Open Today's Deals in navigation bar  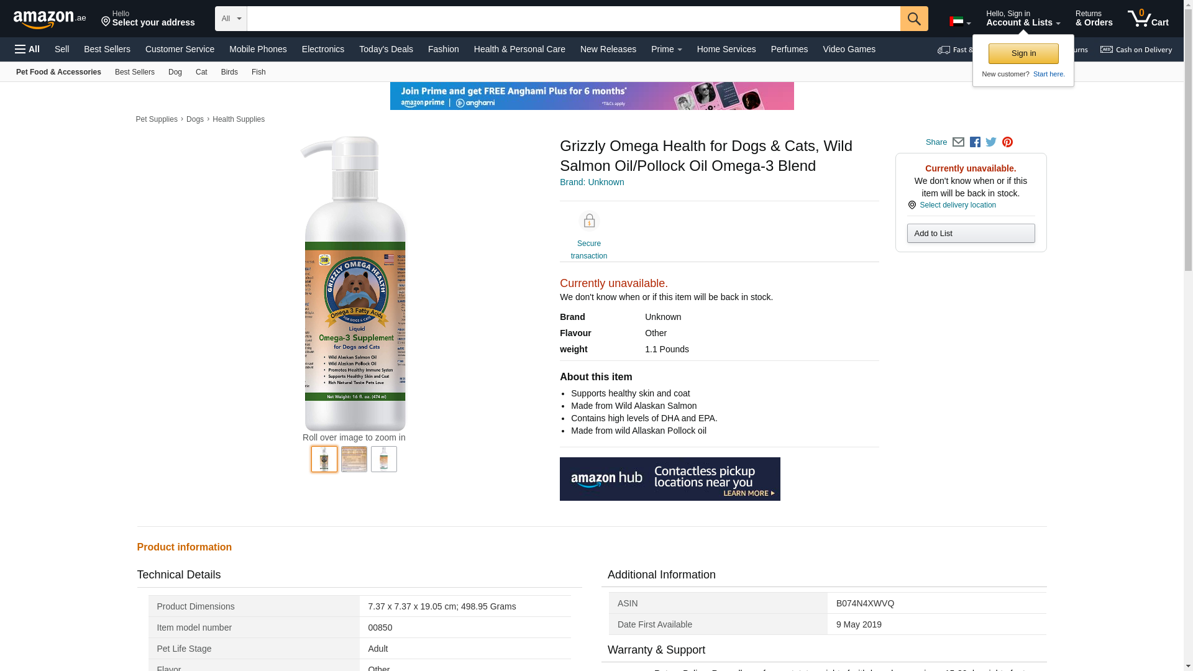[386, 49]
